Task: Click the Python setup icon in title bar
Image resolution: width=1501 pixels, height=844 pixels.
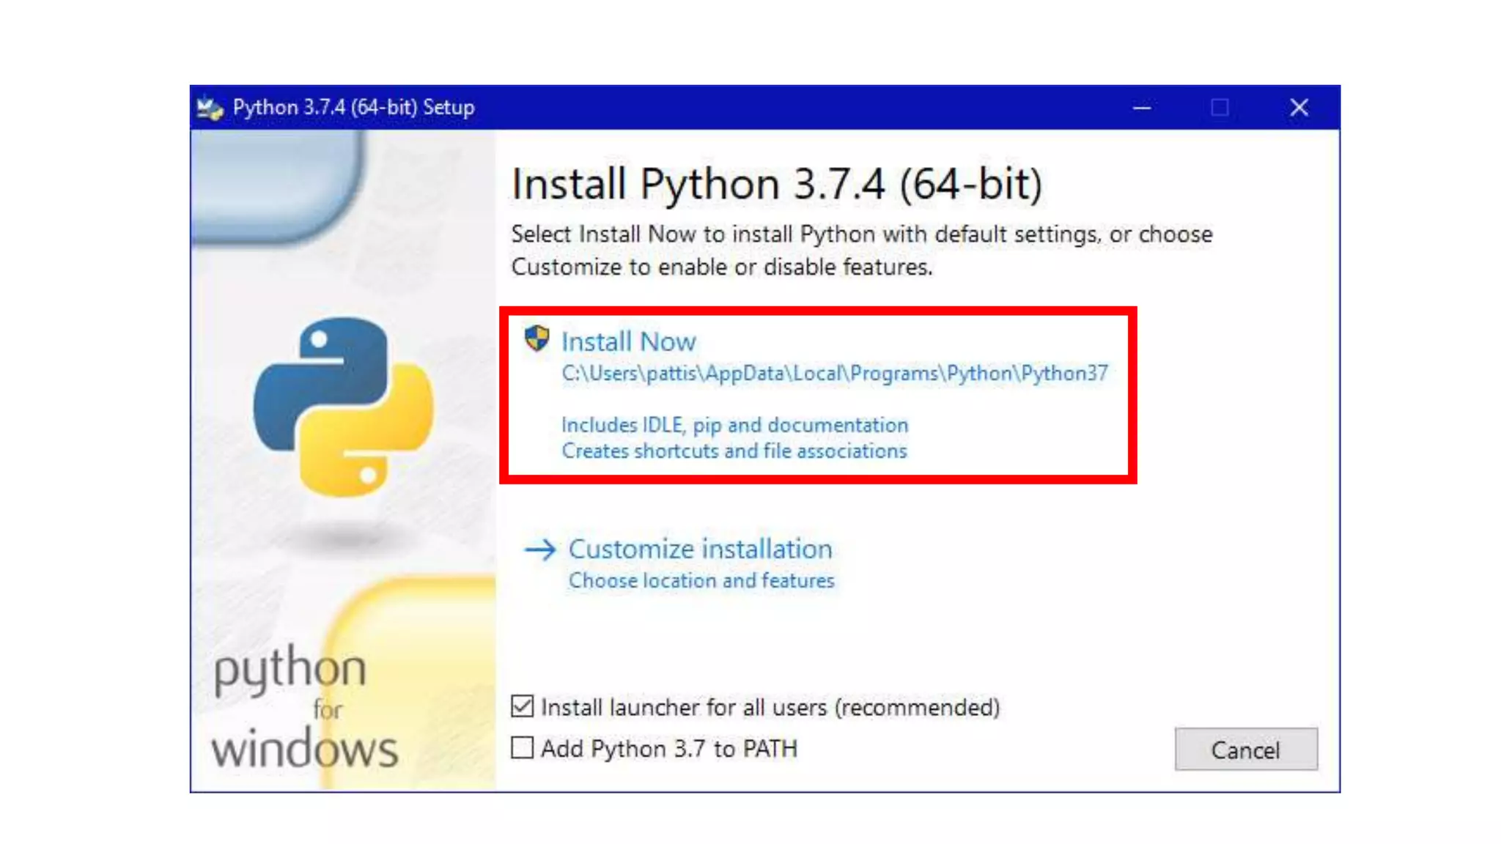Action: coord(210,108)
